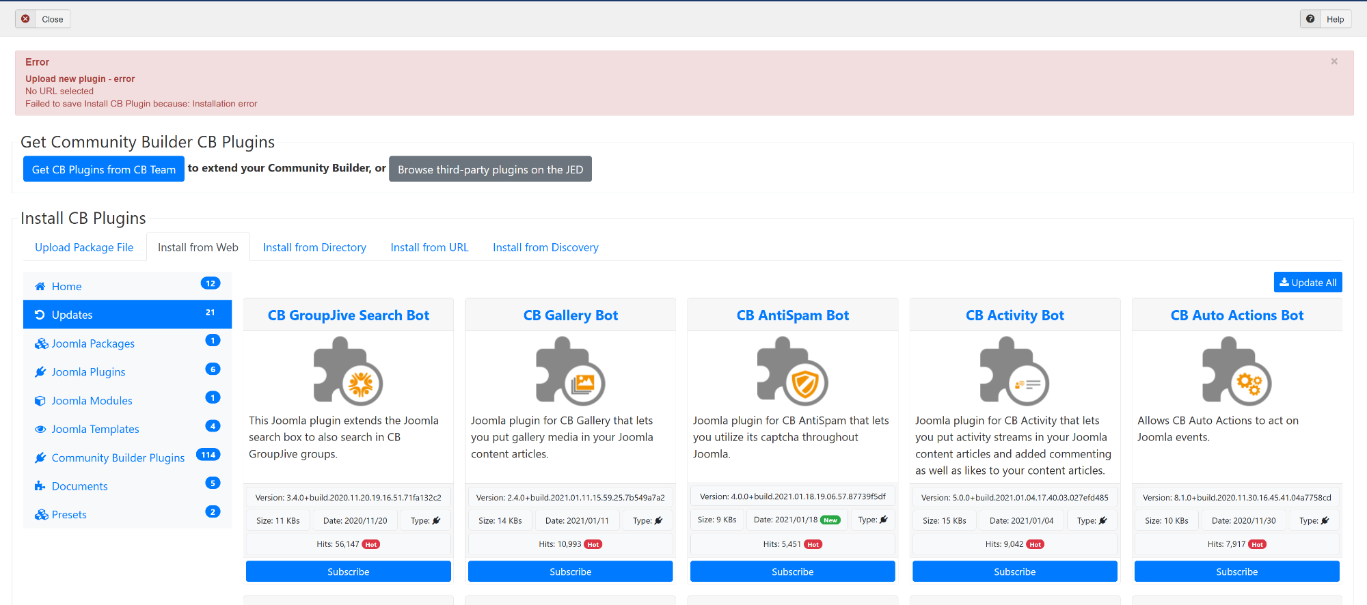Click the Updates refresh icon

pos(40,315)
